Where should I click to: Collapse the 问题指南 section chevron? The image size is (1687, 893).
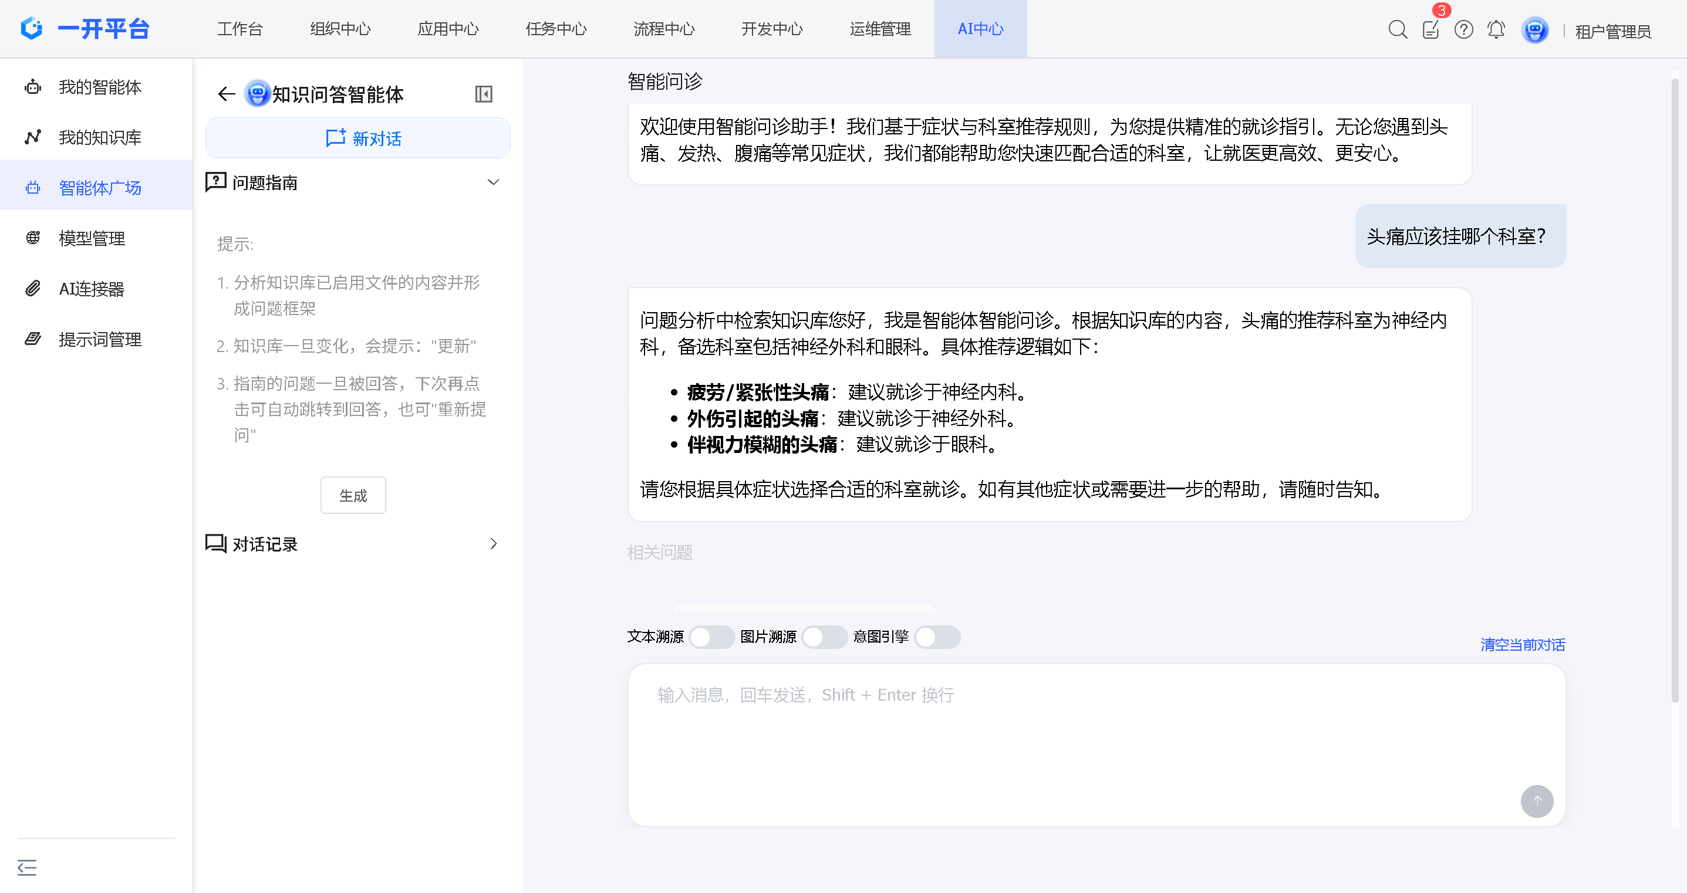(x=493, y=182)
